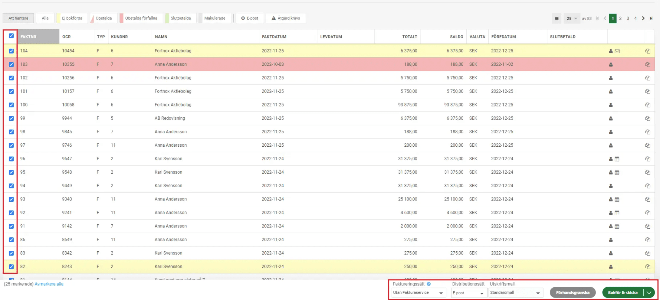
Task: Uncheck the checkbox for invoice 99
Action: pyautogui.click(x=11, y=118)
